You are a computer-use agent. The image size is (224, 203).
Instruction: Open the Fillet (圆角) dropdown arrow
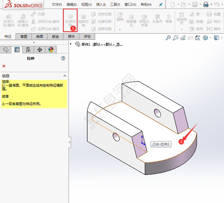[120, 30]
